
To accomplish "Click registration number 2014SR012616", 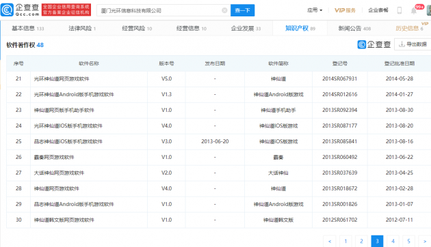I will [x=340, y=94].
